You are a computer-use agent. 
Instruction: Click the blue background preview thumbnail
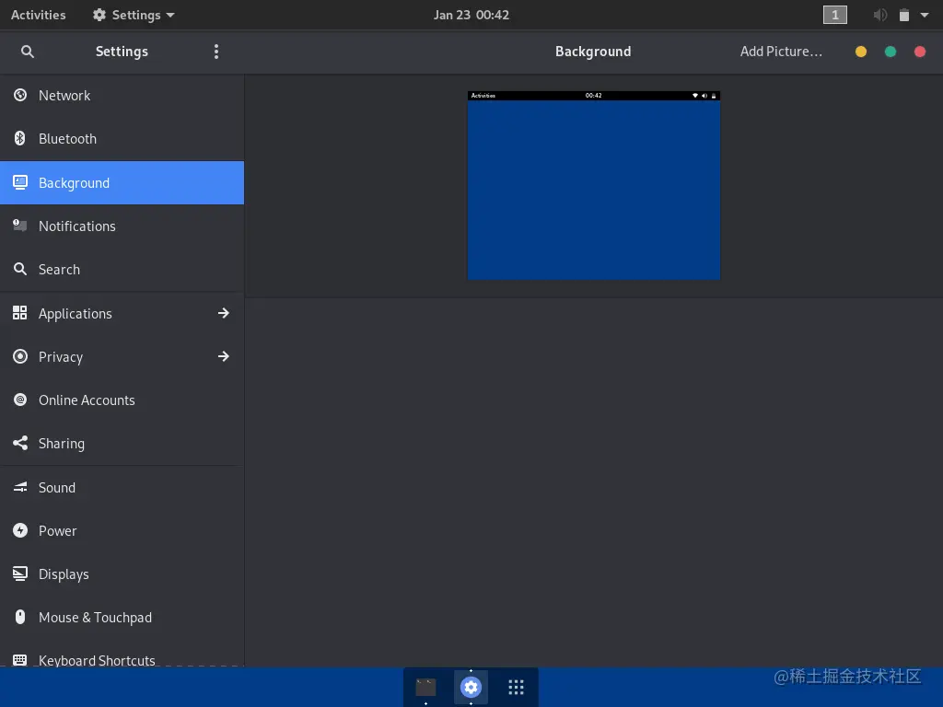594,185
